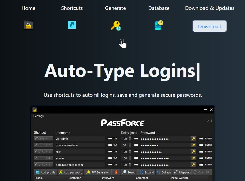This screenshot has height=181, width=245.
Task: Click the delay stepper in root row
Action: [126, 152]
